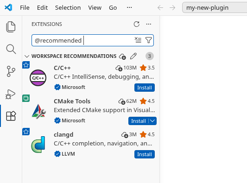Click 'C/C++ completion, navigation' description
Viewport: 247px width, 183px height.
pos(103,144)
